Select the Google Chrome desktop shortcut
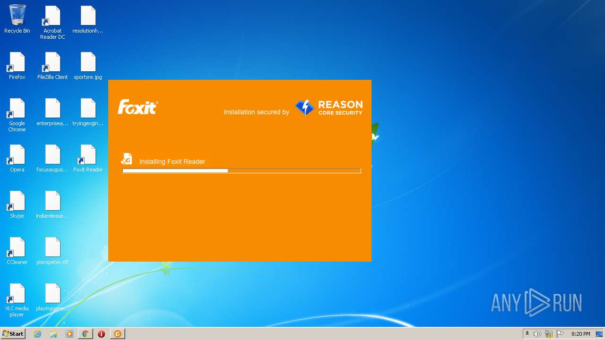Image resolution: width=605 pixels, height=340 pixels. pos(17,115)
